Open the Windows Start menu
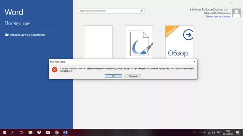 [x=4, y=132]
